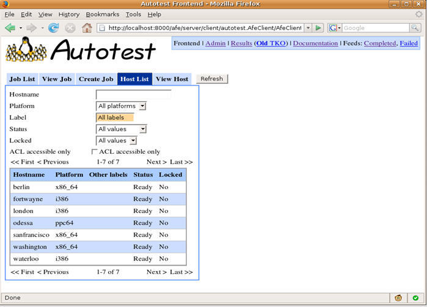Sort by the Hostname column header
This screenshot has height=307, width=427.
click(29, 175)
